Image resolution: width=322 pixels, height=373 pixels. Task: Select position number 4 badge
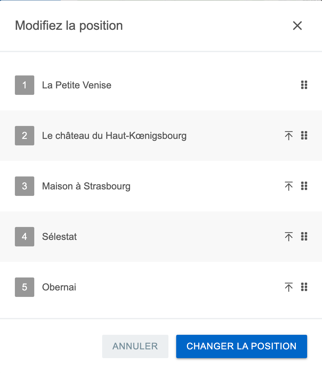(x=25, y=236)
